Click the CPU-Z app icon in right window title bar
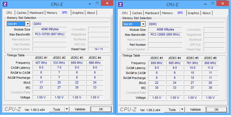Screen dimensions: 231x117 [120, 4]
